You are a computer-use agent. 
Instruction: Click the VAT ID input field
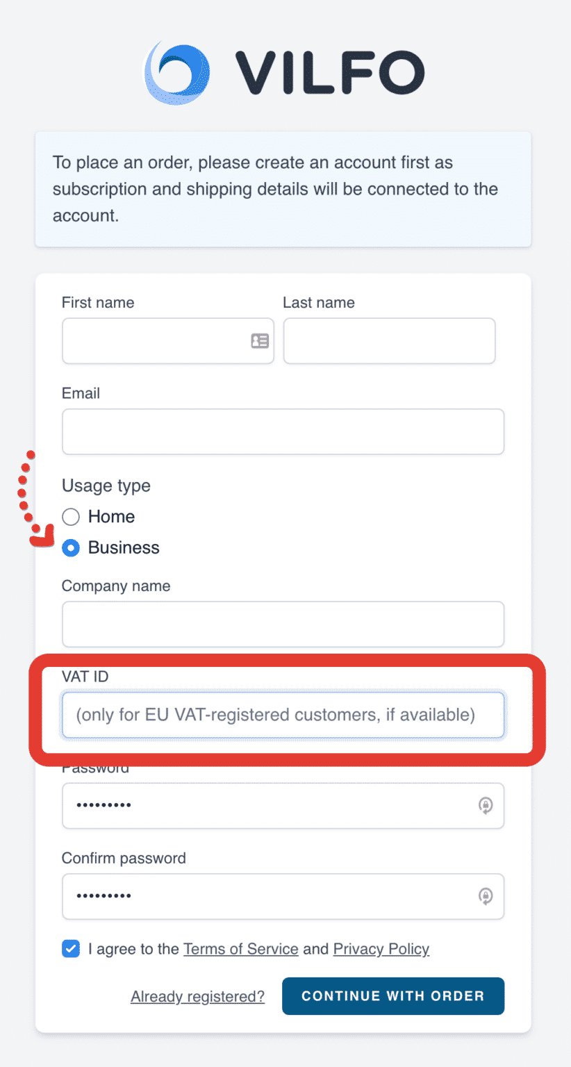(283, 715)
